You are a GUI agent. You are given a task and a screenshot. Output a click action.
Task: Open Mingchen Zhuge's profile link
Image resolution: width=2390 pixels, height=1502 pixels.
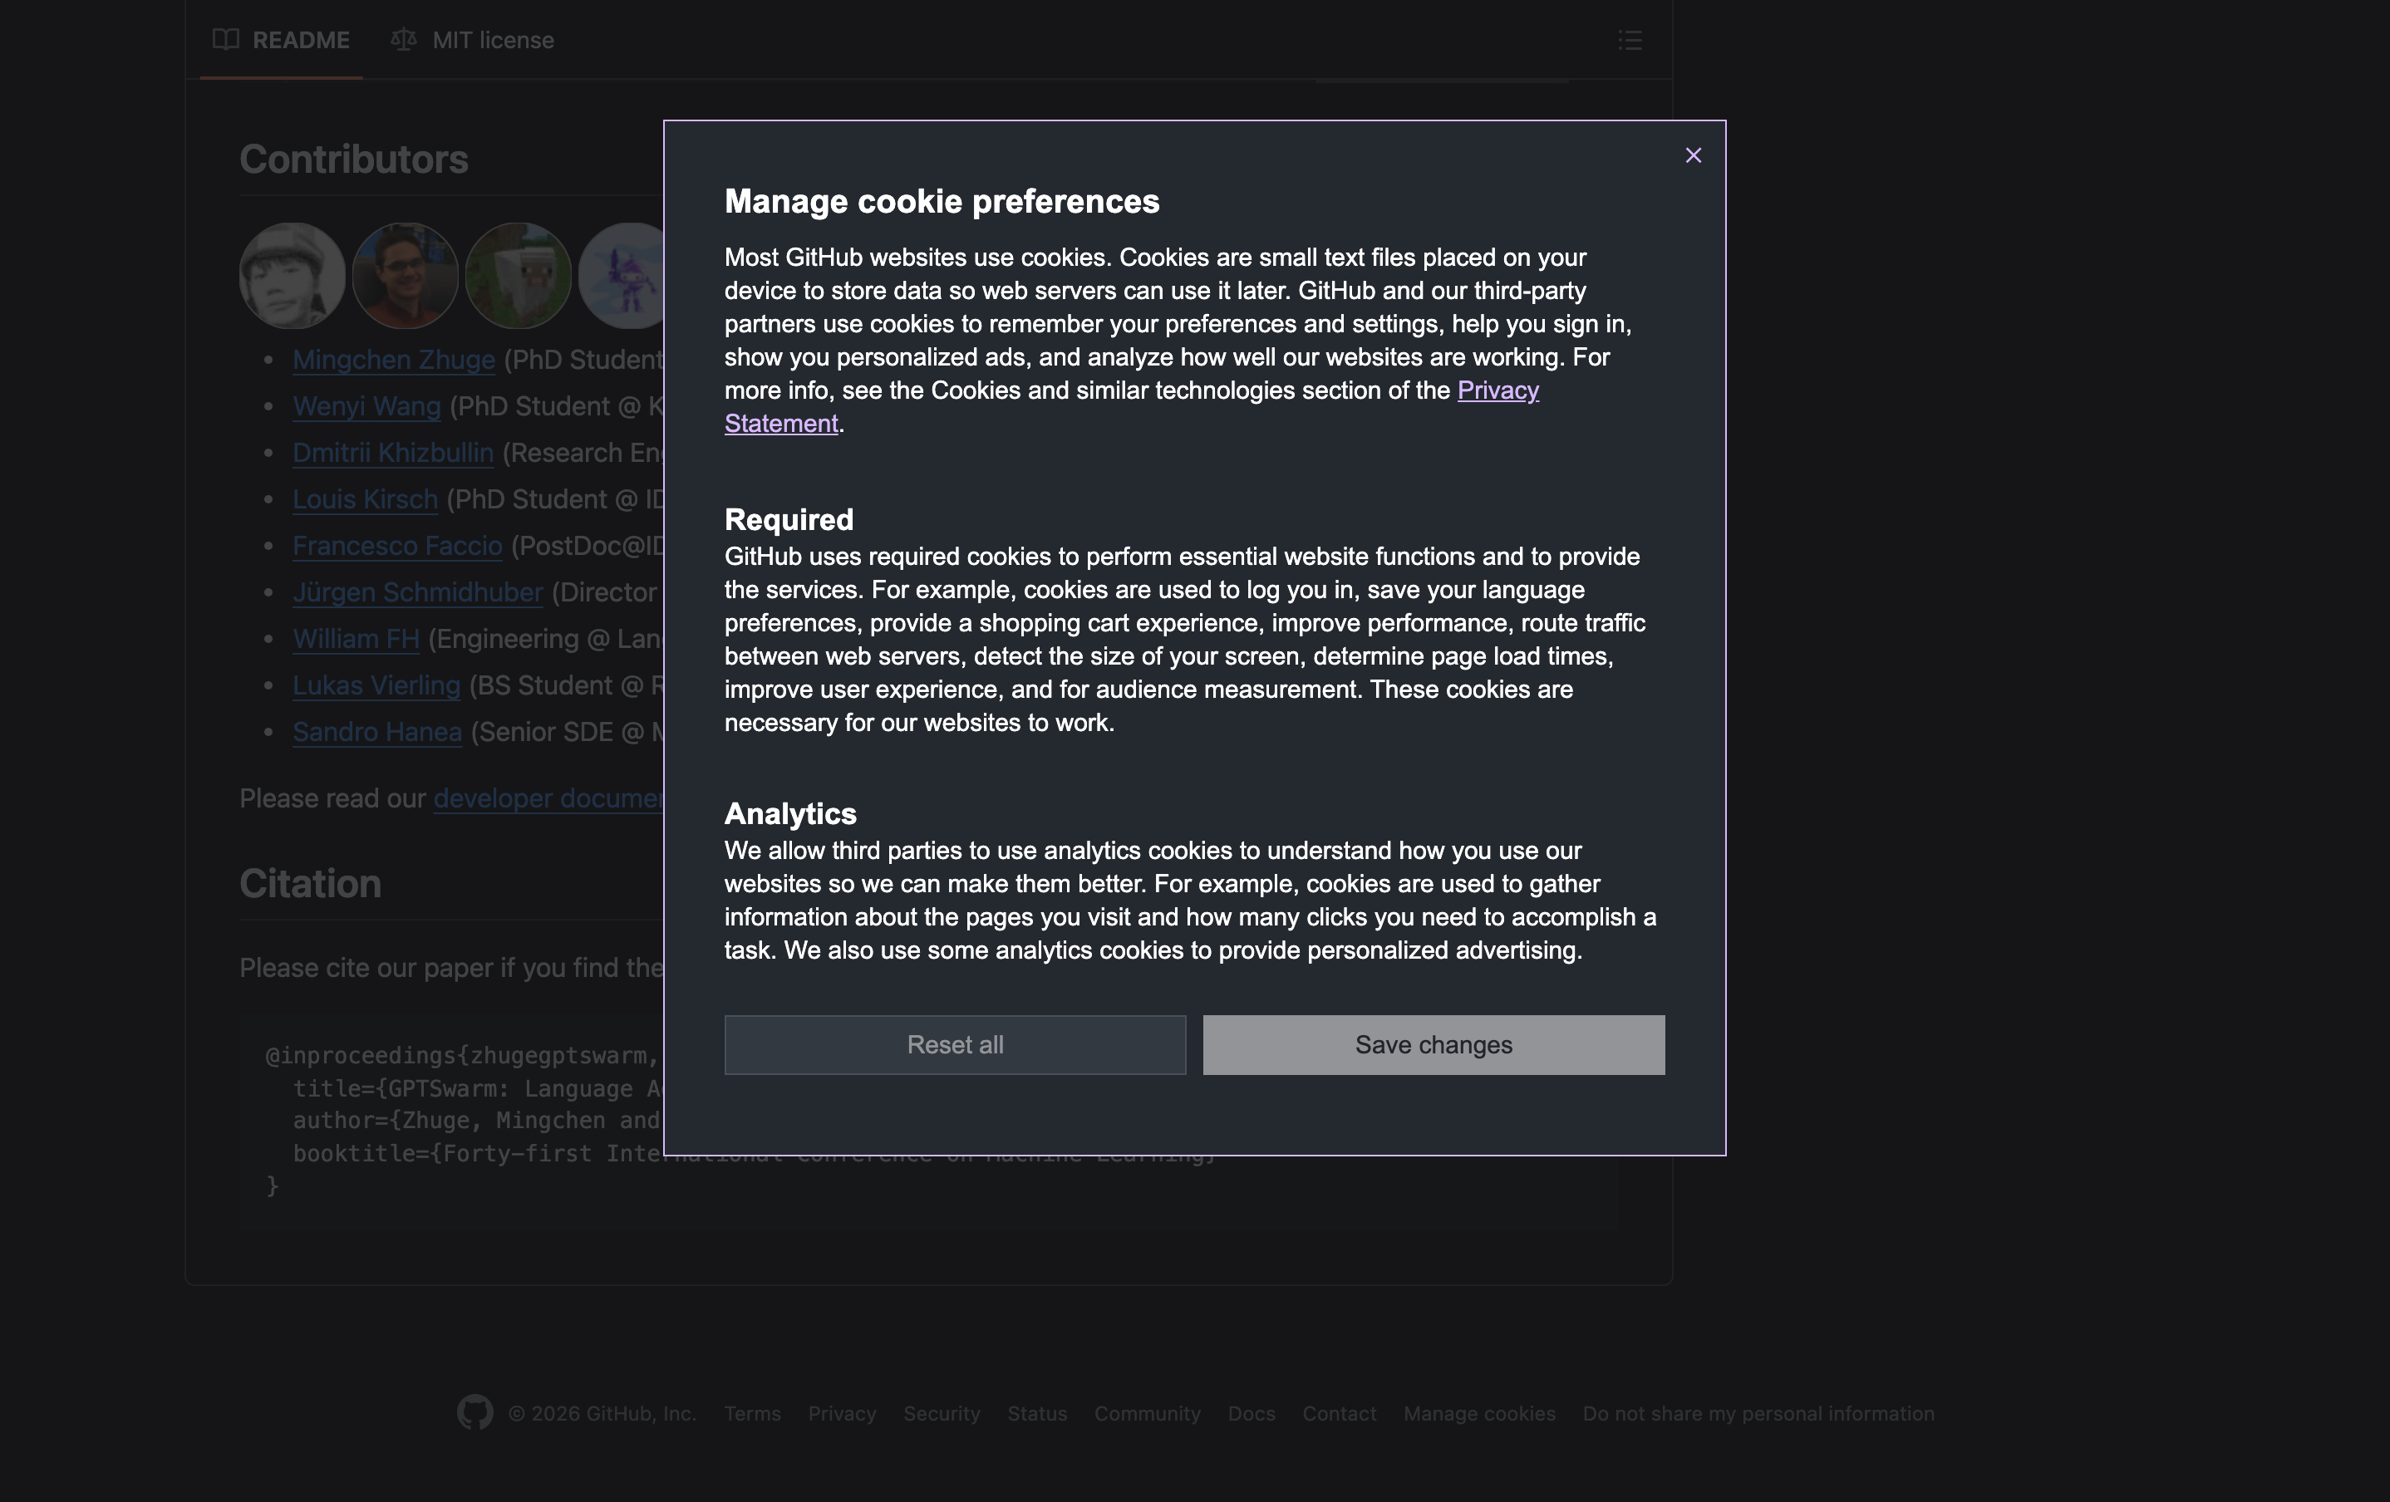point(393,360)
